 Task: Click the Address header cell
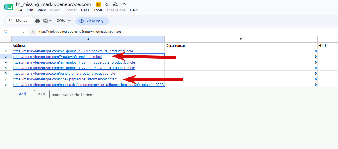point(88,46)
